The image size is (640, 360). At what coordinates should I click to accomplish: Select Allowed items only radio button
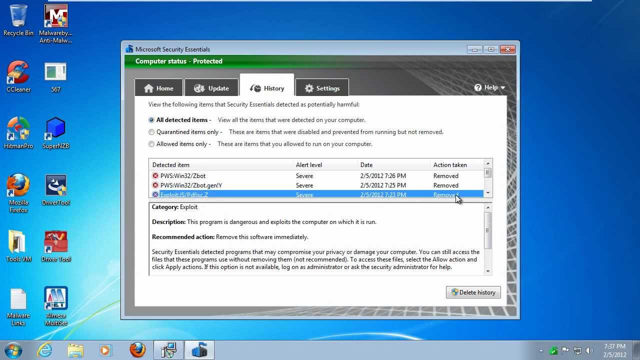(x=151, y=144)
